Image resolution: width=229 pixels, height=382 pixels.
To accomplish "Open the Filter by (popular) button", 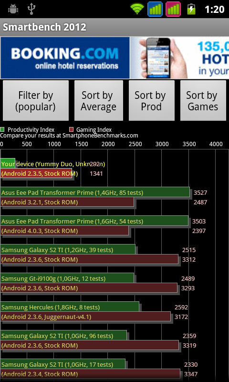I will coord(36,101).
